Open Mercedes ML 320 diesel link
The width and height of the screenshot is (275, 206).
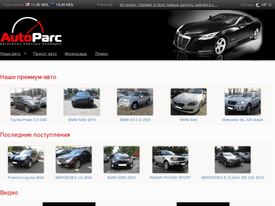tap(242, 120)
